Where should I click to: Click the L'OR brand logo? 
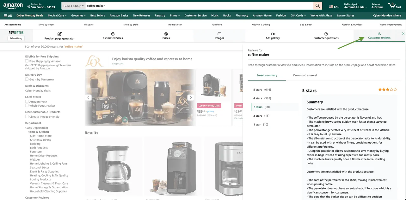pos(94,61)
